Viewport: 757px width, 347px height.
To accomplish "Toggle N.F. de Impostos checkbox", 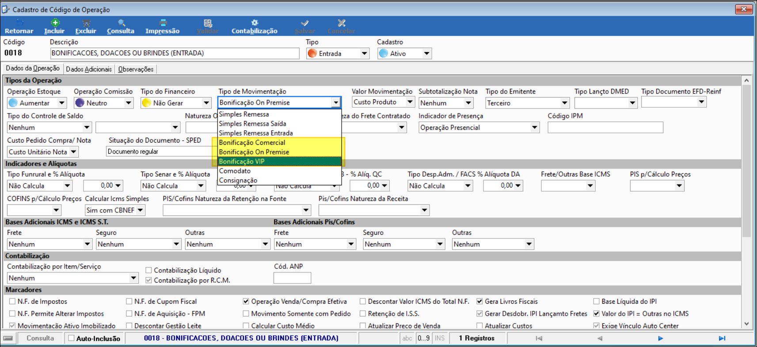I will 12,302.
